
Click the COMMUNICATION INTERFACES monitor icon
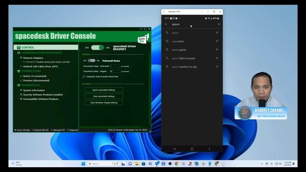(x=19, y=53)
